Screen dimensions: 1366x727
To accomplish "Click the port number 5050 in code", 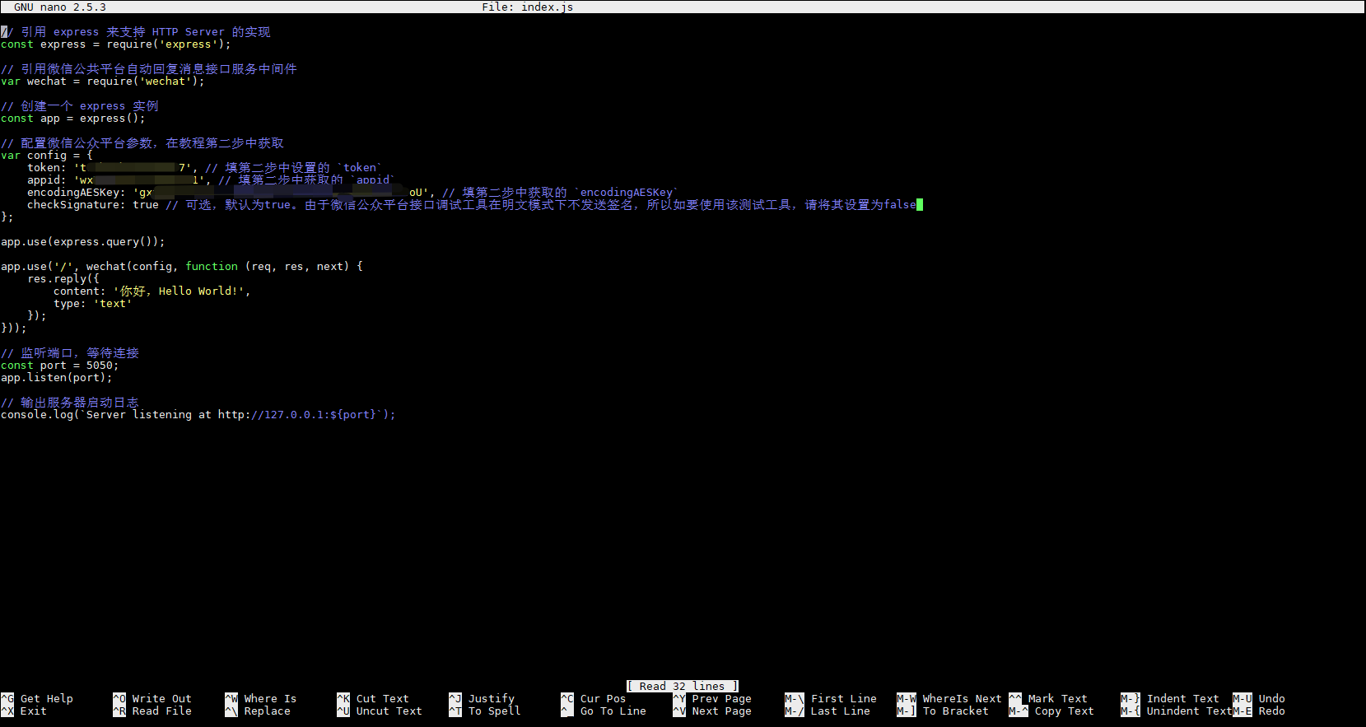I will [x=100, y=365].
